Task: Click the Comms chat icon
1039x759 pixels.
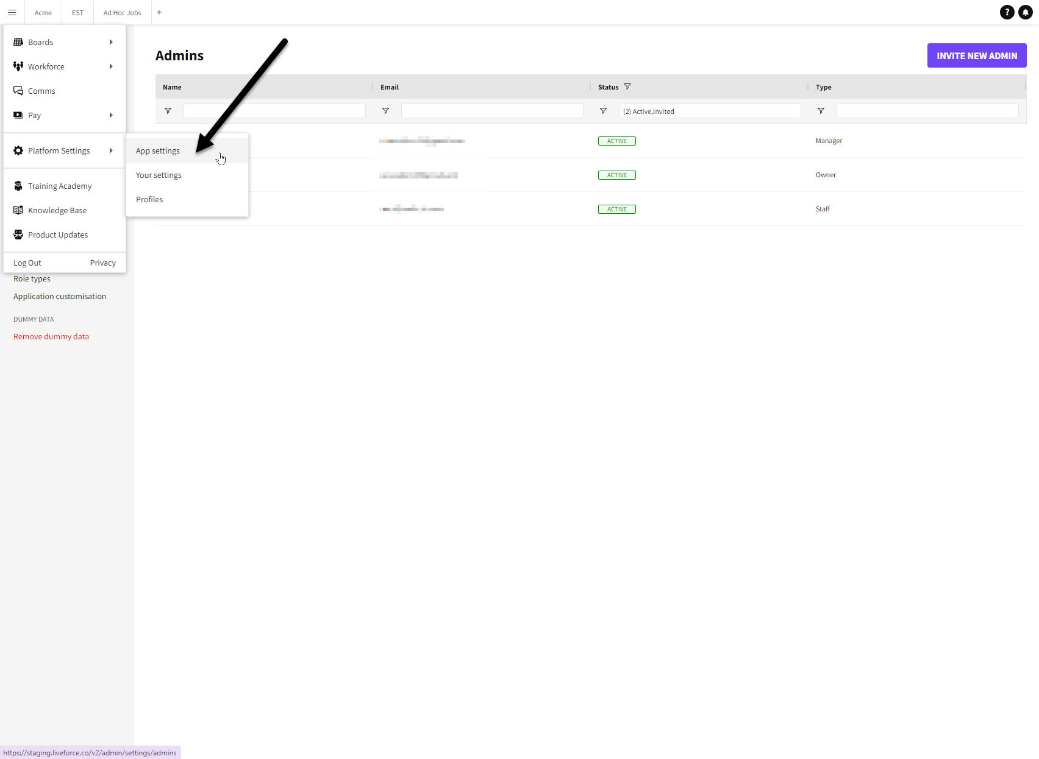Action: [18, 91]
